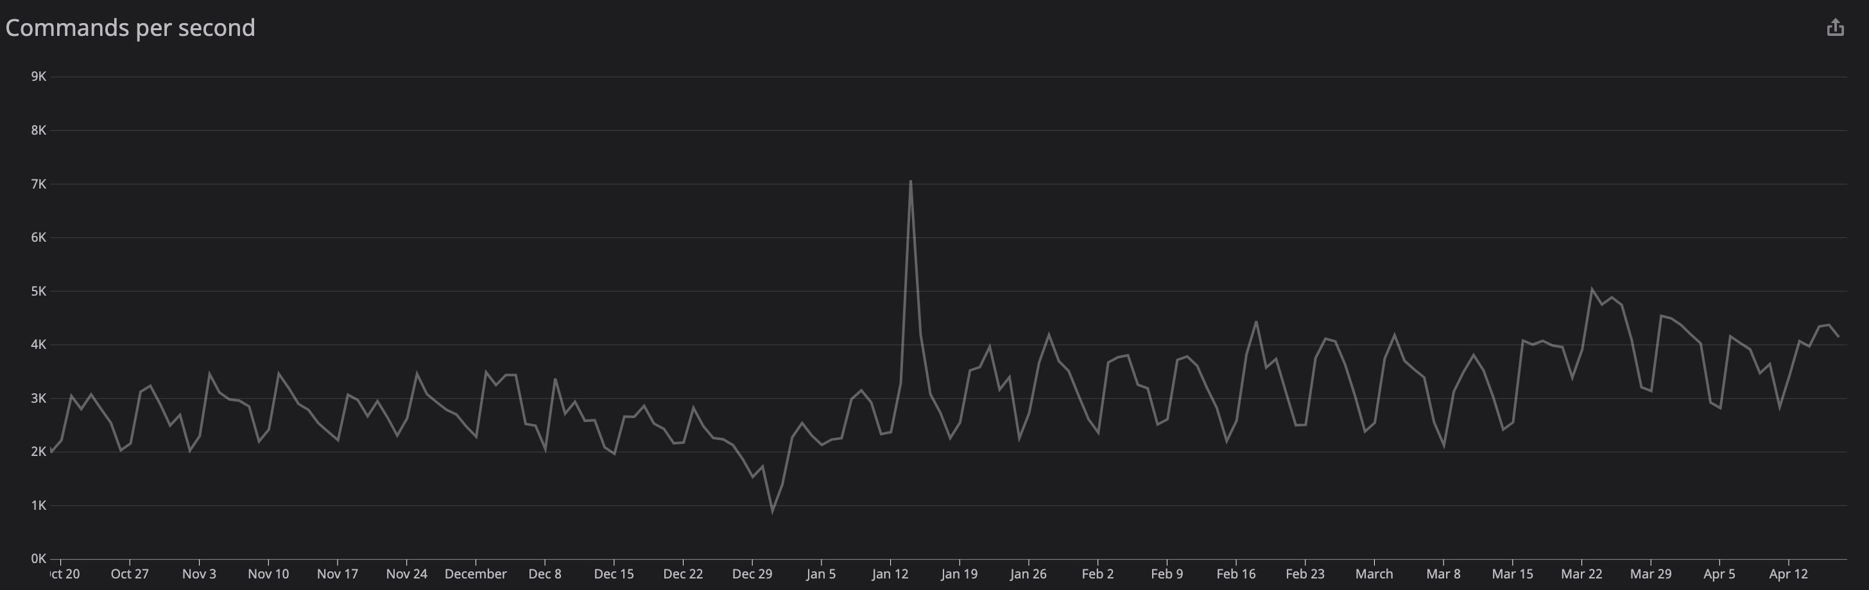Viewport: 1869px width, 590px height.
Task: Select the '5K' y-axis label
Action: click(x=38, y=291)
